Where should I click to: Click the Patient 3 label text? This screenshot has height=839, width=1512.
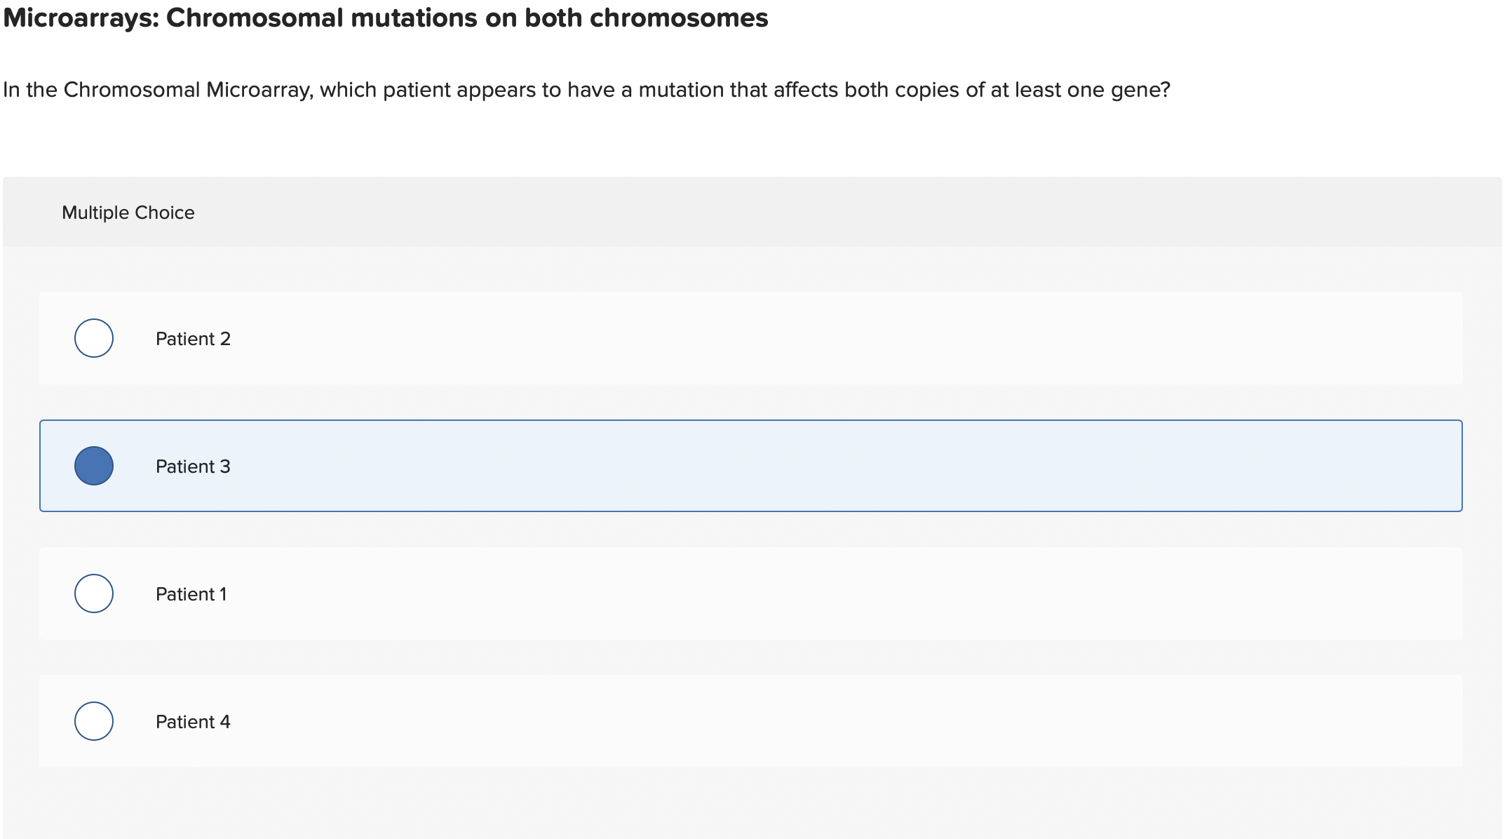coord(192,465)
